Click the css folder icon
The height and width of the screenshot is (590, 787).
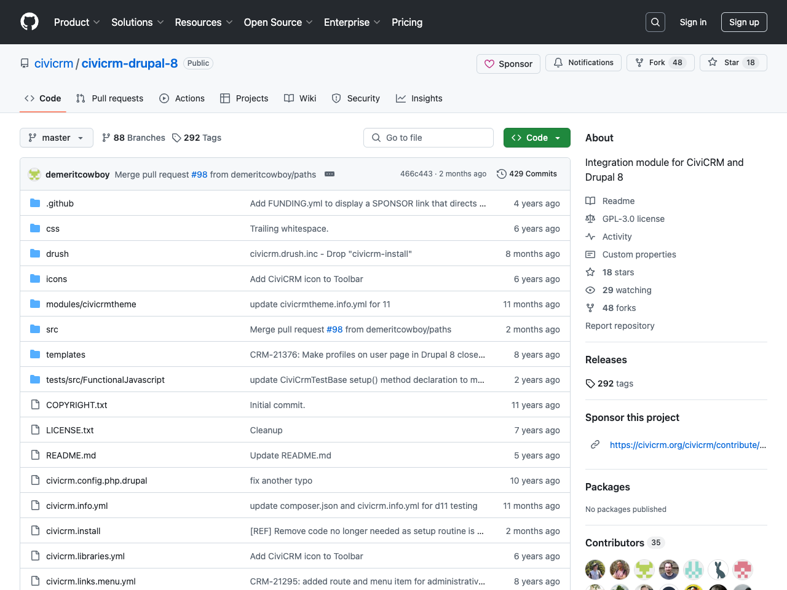(x=35, y=228)
